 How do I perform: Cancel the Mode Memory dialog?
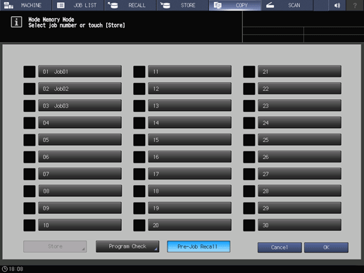(x=280, y=248)
